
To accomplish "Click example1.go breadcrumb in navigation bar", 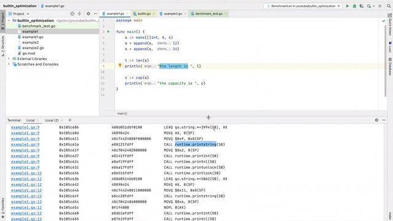I will [53, 6].
